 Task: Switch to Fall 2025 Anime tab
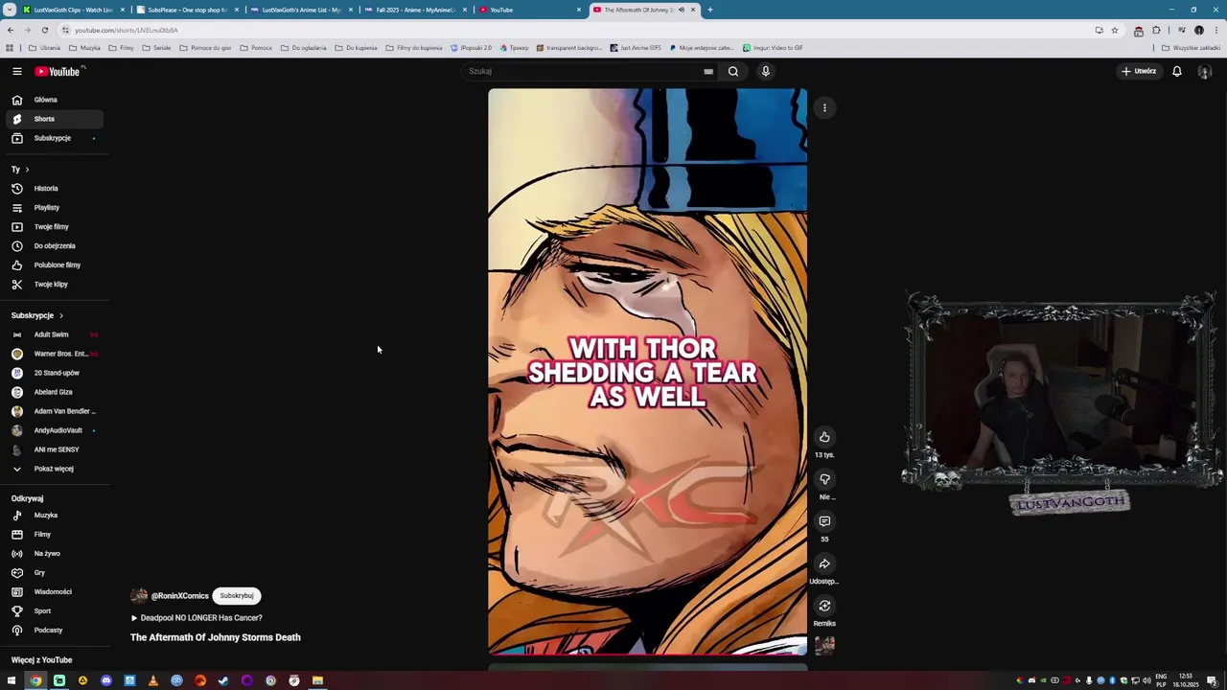click(x=415, y=10)
